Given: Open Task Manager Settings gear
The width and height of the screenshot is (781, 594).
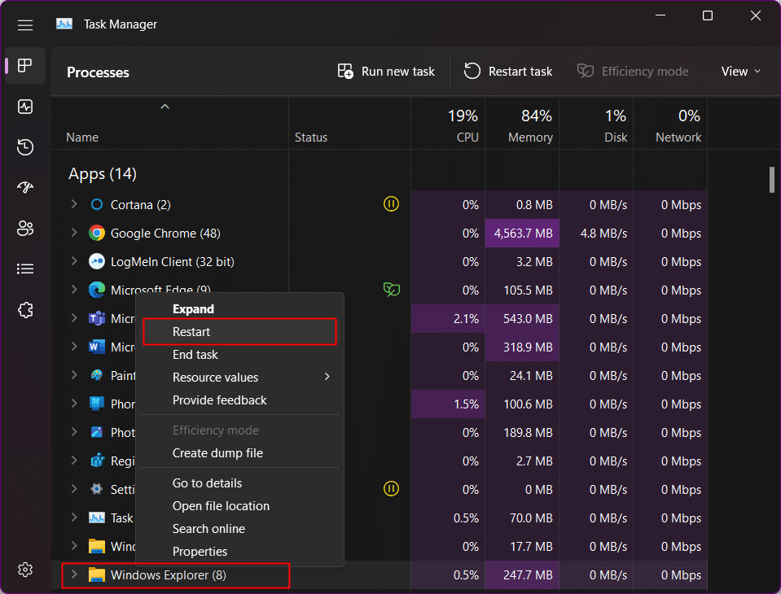Looking at the screenshot, I should [x=25, y=570].
